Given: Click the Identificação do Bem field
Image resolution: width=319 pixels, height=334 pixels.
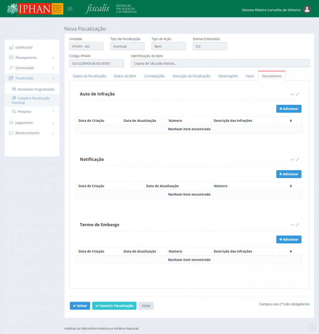Looking at the screenshot, I should 220,63.
